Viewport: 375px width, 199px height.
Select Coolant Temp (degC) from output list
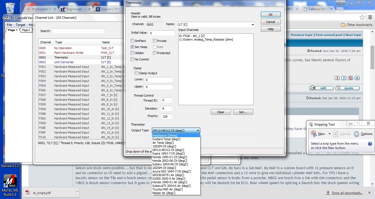(x=166, y=139)
